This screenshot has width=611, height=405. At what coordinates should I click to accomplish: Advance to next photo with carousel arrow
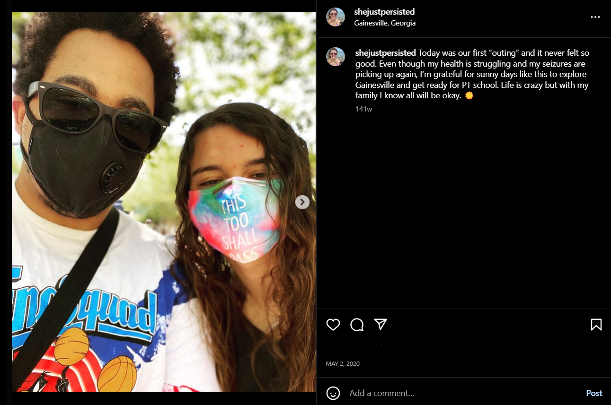click(302, 202)
